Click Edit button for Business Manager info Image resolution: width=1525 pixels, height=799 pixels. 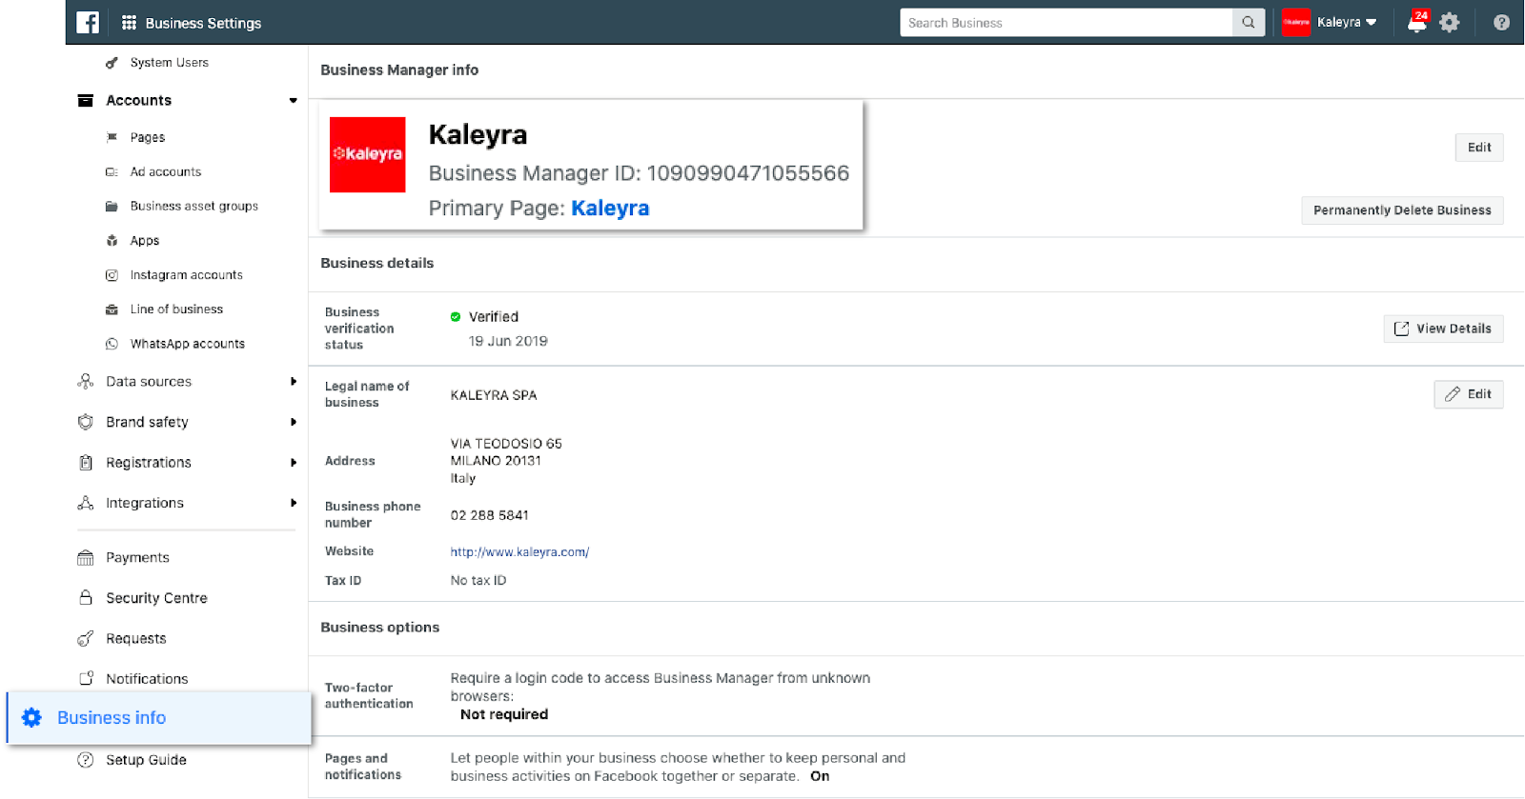click(x=1479, y=148)
